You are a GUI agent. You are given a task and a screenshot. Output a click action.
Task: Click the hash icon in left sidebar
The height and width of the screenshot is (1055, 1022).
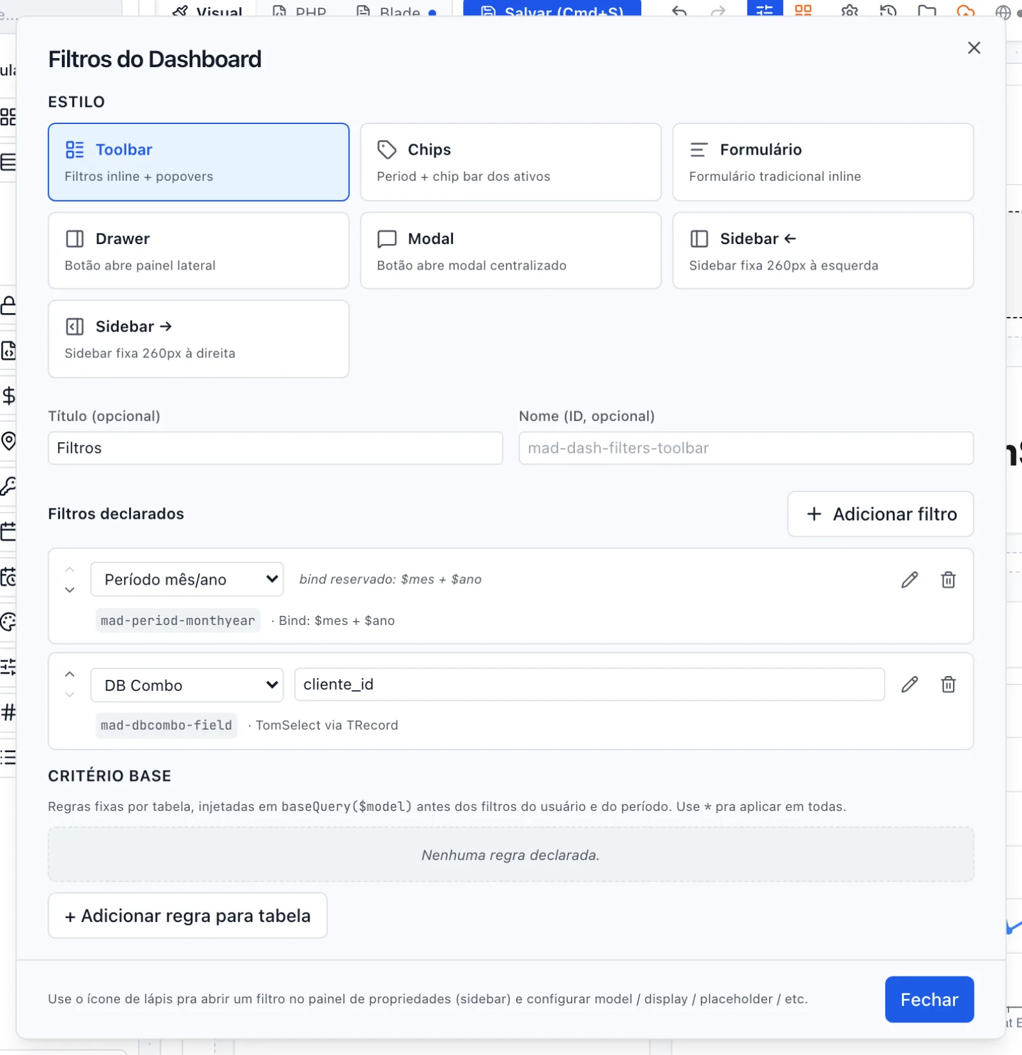pyautogui.click(x=8, y=712)
